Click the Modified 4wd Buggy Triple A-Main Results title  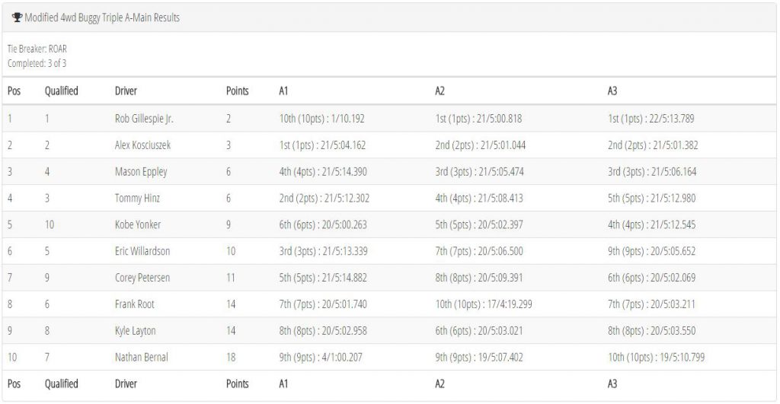102,18
